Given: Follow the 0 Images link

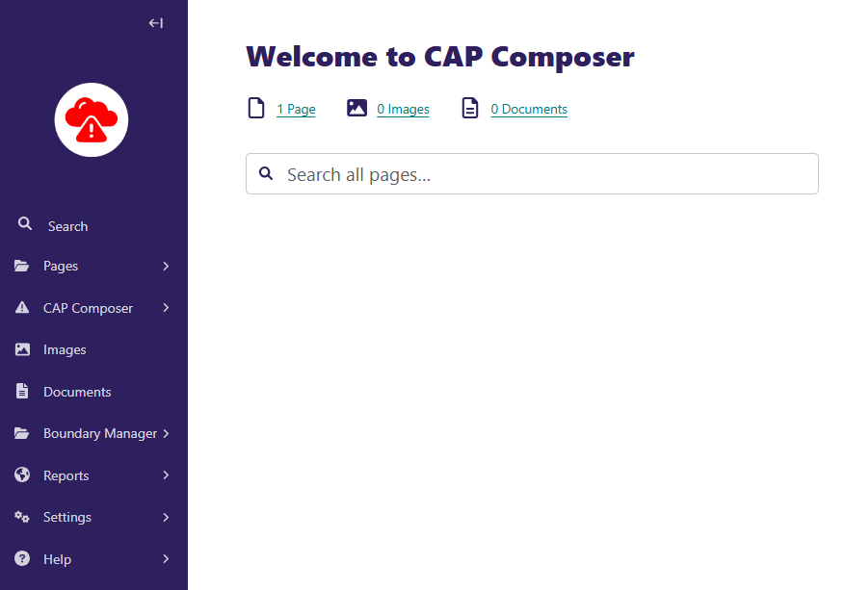Looking at the screenshot, I should point(403,109).
